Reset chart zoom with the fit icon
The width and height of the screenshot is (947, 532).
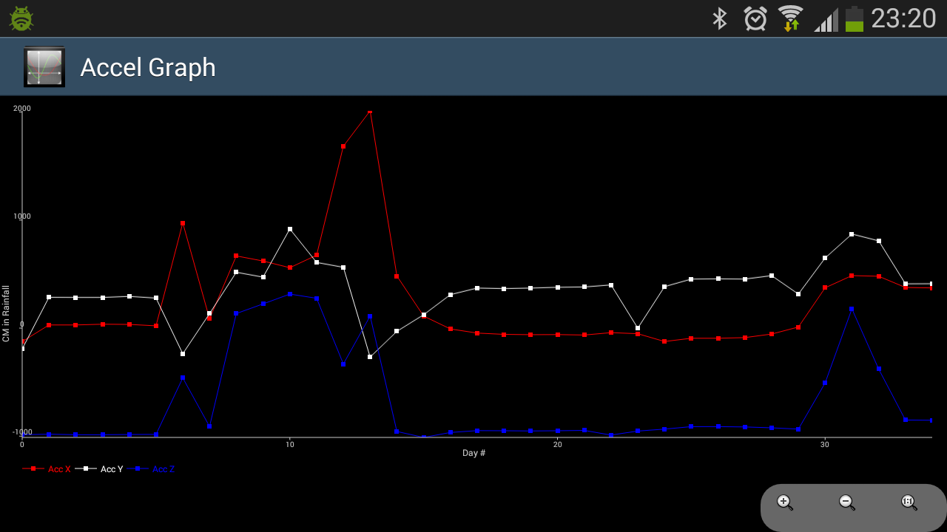pyautogui.click(x=909, y=503)
